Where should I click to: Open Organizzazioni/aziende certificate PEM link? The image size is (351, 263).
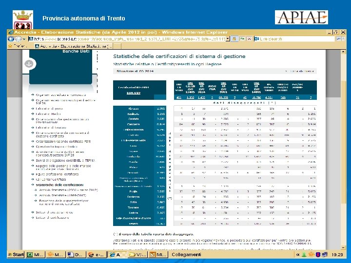pyautogui.click(x=63, y=141)
